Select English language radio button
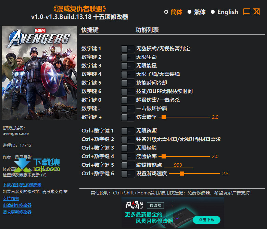Viewport: 267px width, 229px height. pos(213,12)
